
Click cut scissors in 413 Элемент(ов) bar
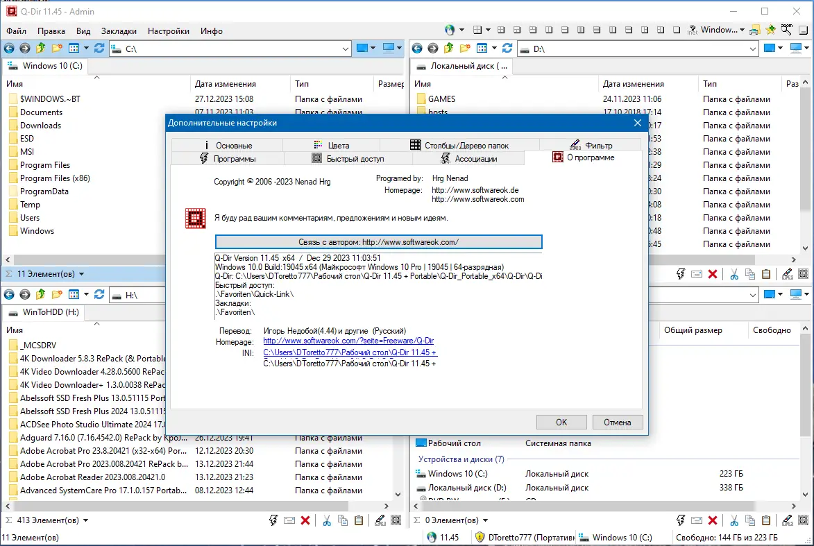click(327, 520)
